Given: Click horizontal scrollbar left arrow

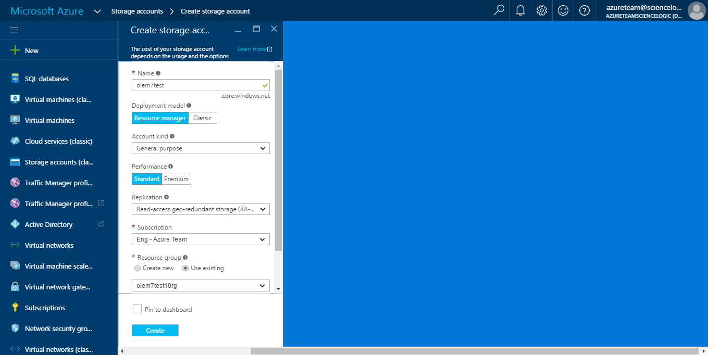Looking at the screenshot, I should pyautogui.click(x=122, y=351).
